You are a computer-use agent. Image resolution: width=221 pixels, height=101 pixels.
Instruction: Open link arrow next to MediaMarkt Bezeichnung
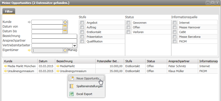(58, 66)
